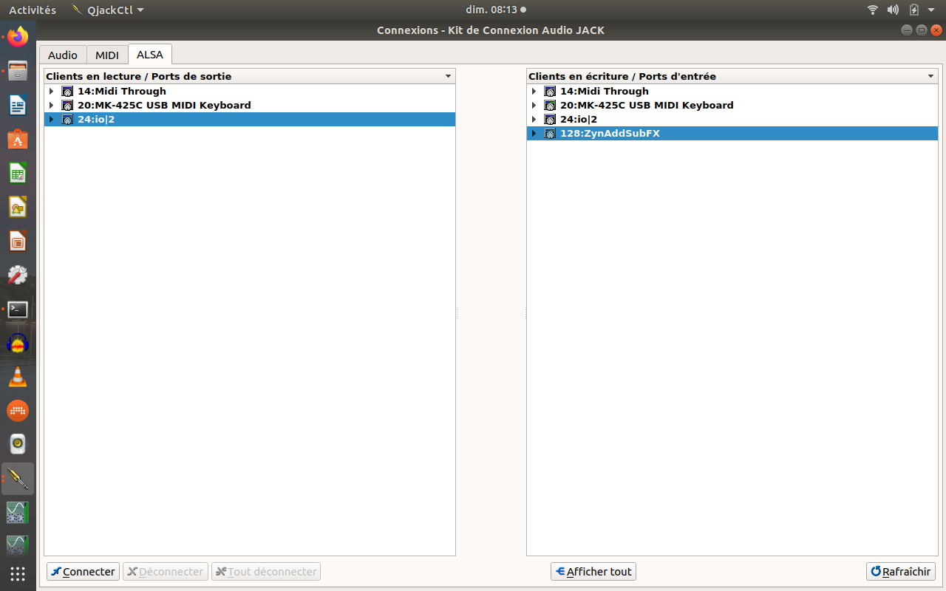Click the battery status icon
The width and height of the screenshot is (946, 591).
(x=913, y=10)
